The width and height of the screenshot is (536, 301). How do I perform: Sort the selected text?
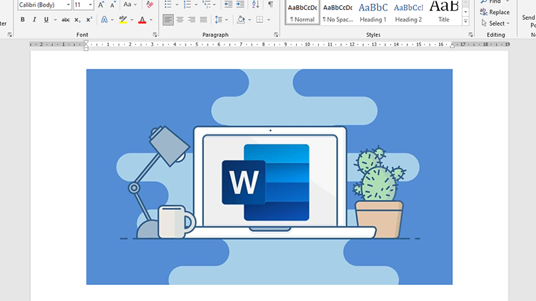pos(255,5)
